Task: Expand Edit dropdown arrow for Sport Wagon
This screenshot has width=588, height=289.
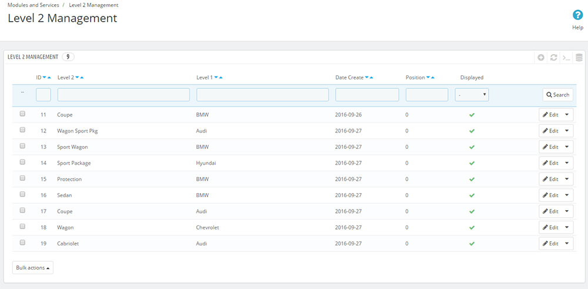Action: pyautogui.click(x=567, y=147)
